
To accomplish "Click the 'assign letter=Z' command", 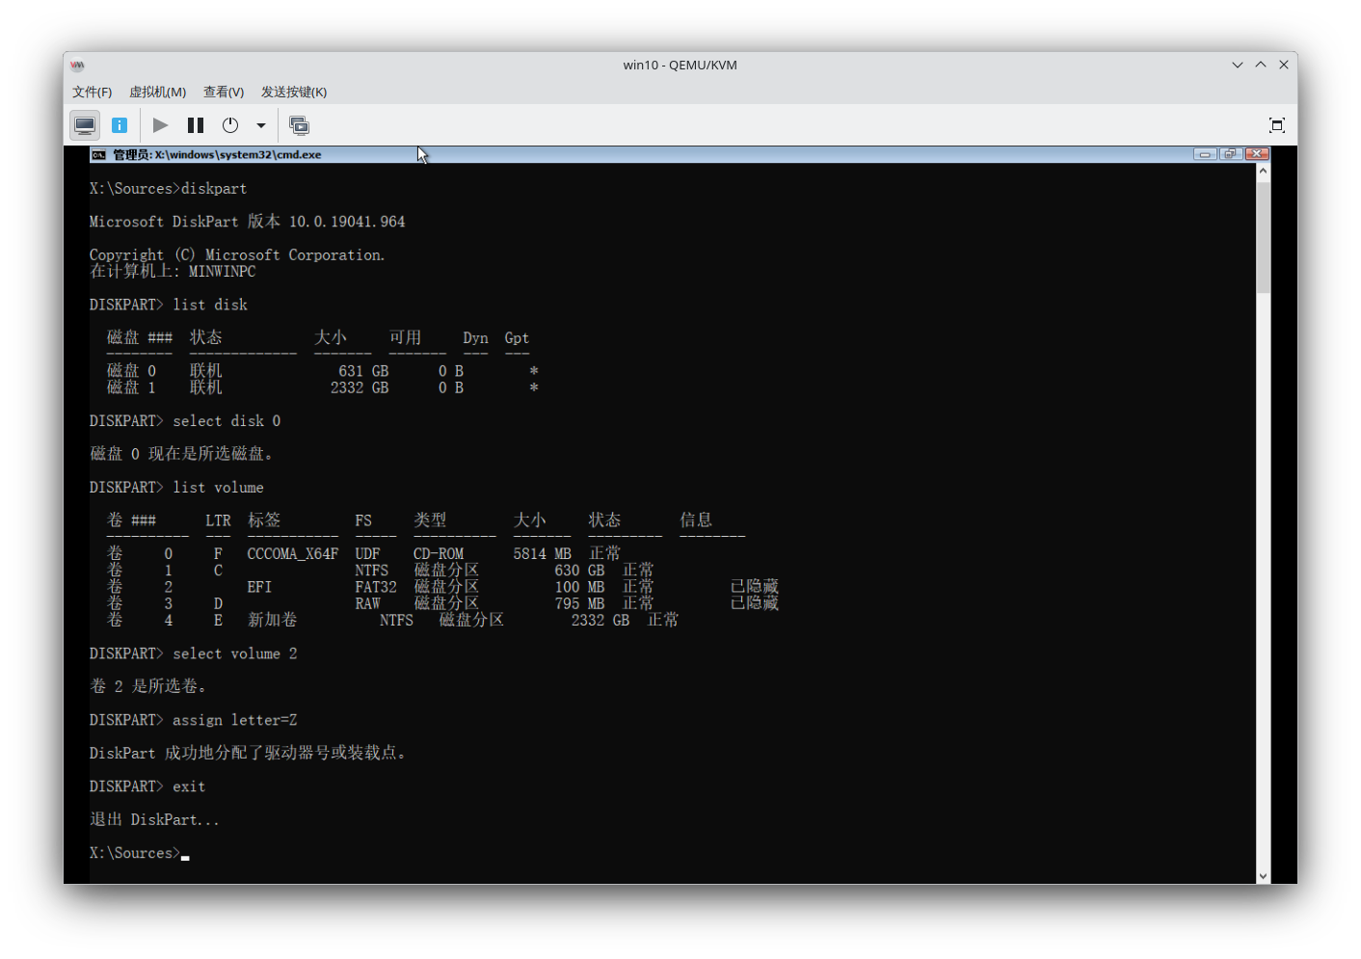I will coord(235,720).
